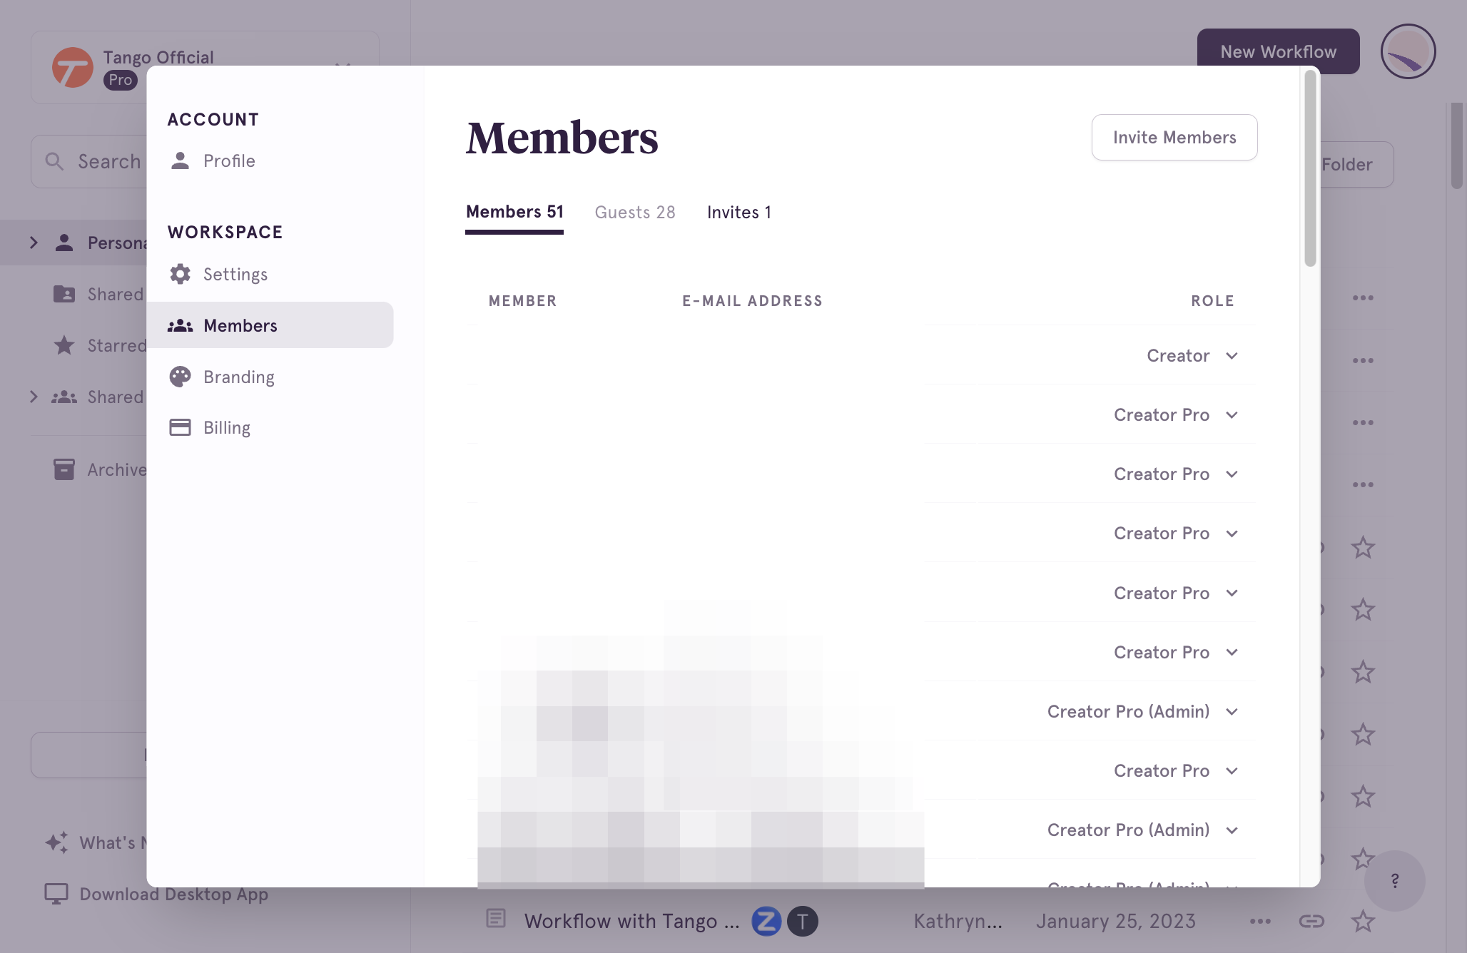Click the T avatar on workflow row
Screen dimensions: 1467x953
tap(803, 921)
